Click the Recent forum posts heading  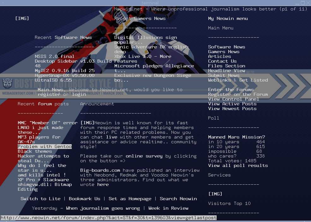tap(43, 104)
